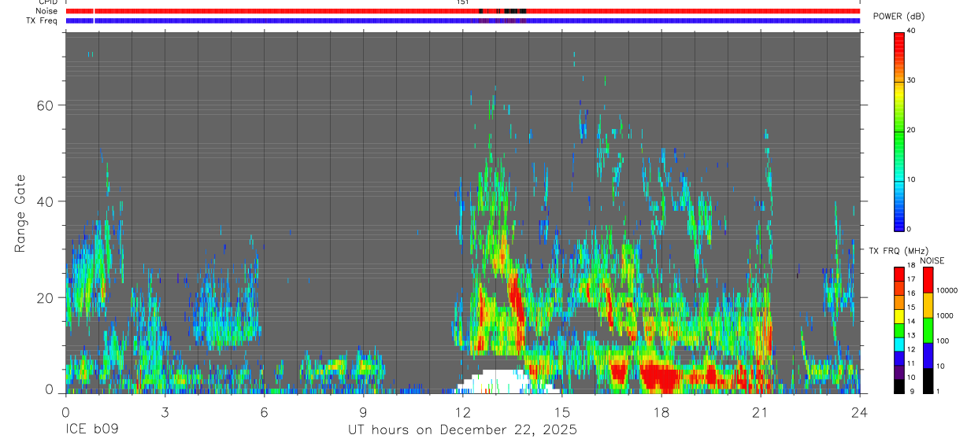Click the 0 hour tick label

point(65,411)
